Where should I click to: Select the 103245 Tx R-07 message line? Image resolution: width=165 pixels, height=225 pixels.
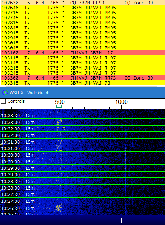point(83,73)
